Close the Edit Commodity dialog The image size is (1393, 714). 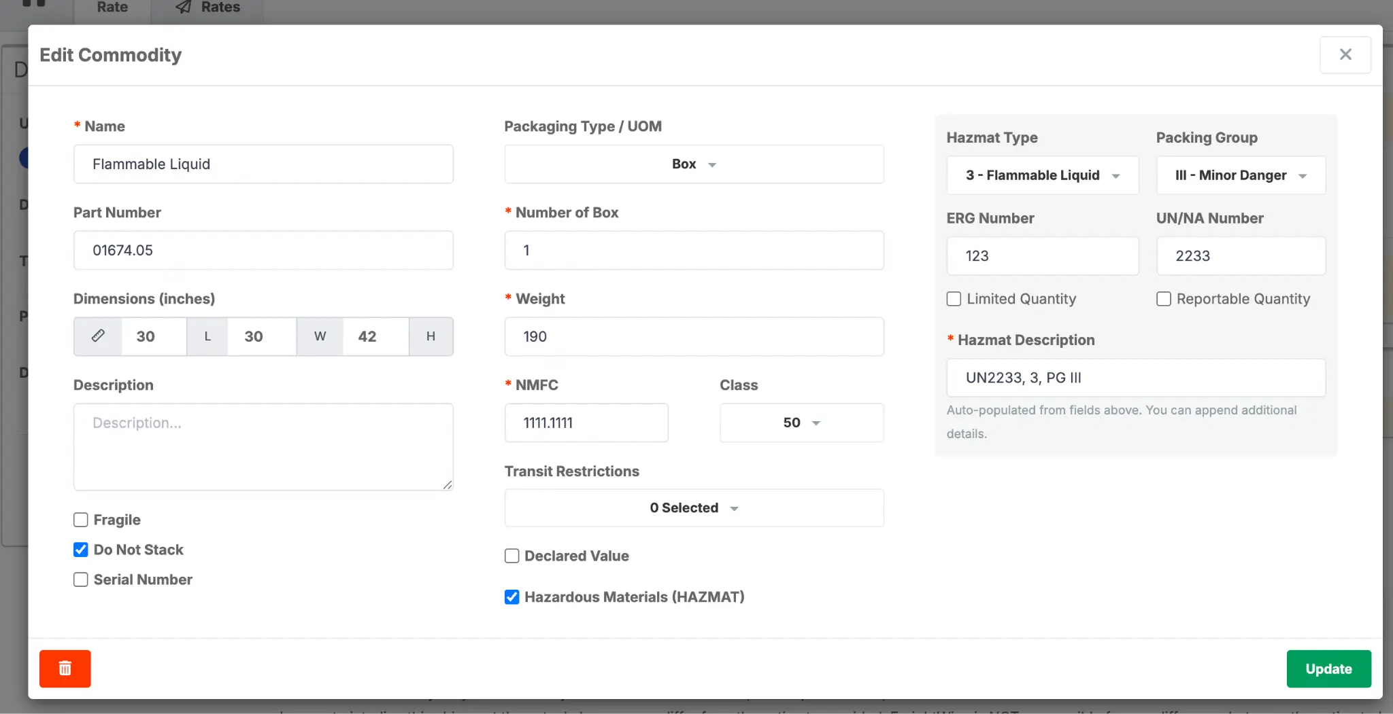click(x=1345, y=55)
